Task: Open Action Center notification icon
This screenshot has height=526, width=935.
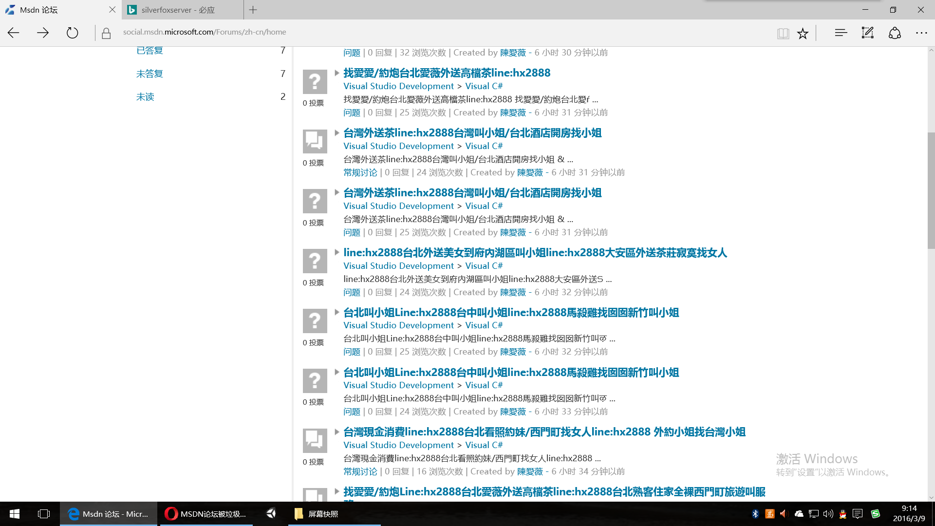Action: coord(858,514)
